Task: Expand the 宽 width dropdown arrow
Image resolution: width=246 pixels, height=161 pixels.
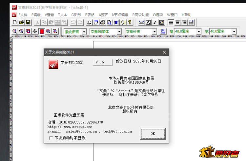Action: 234,32
